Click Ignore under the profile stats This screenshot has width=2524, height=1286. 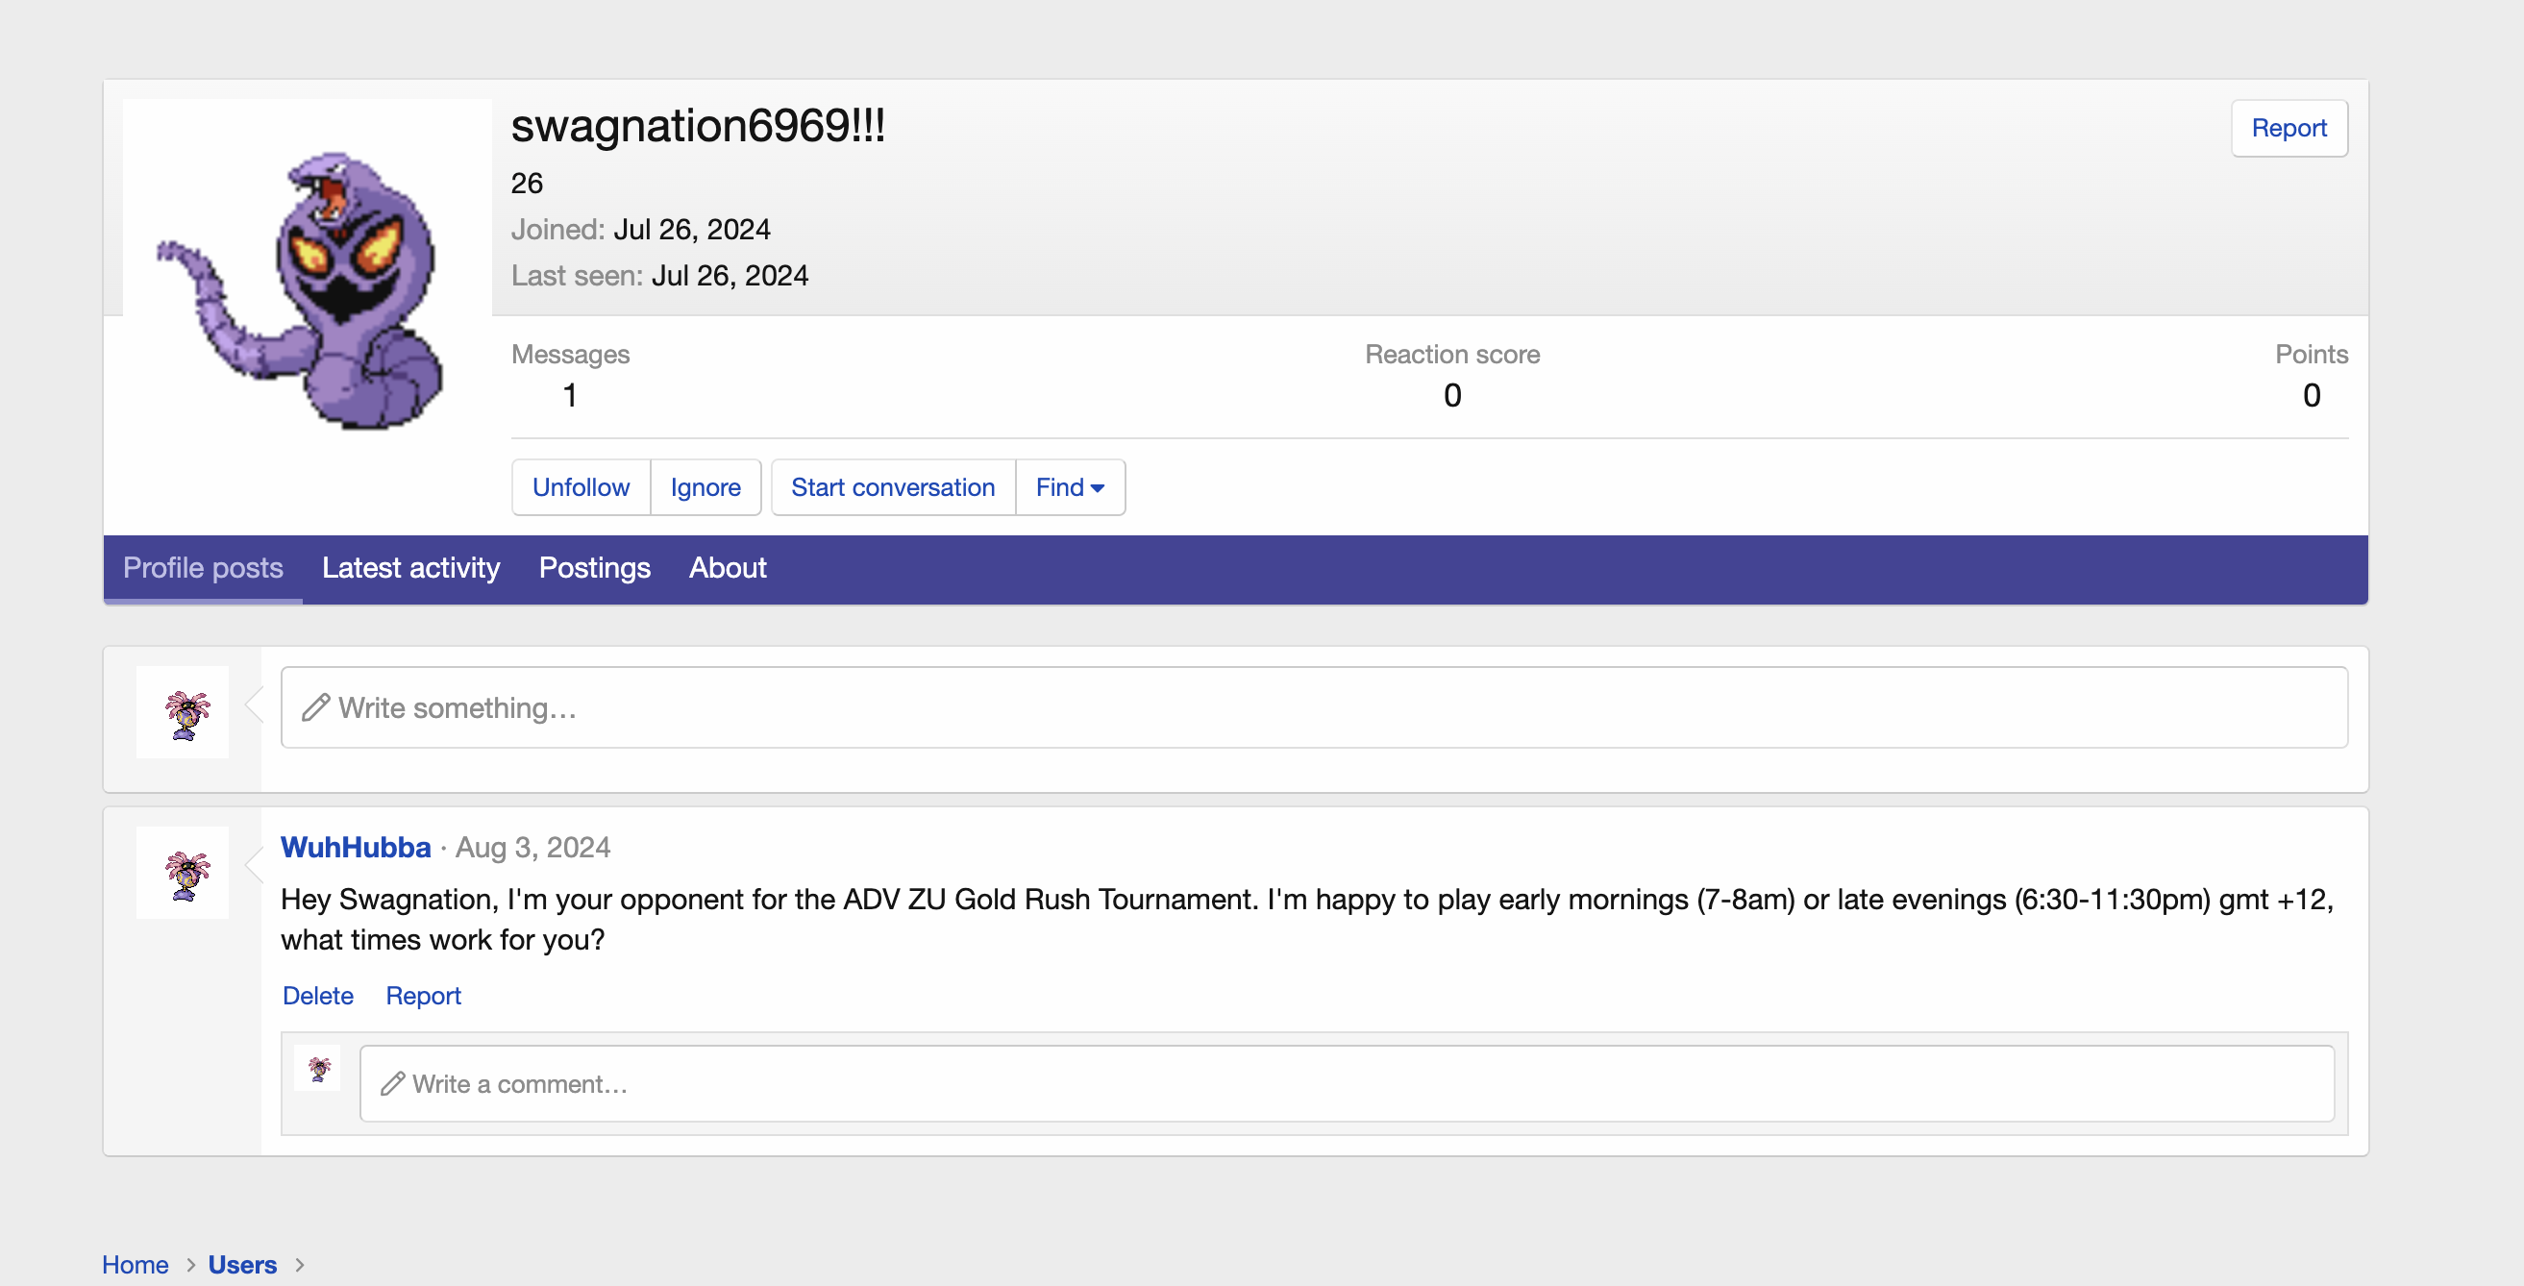705,486
